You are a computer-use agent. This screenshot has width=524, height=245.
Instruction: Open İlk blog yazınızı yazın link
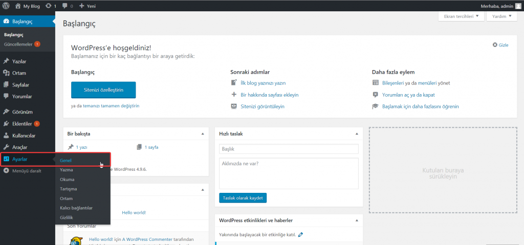coord(263,83)
